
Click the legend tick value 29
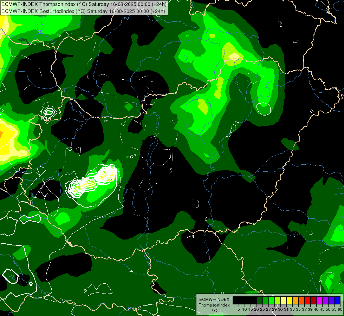[x=274, y=309]
